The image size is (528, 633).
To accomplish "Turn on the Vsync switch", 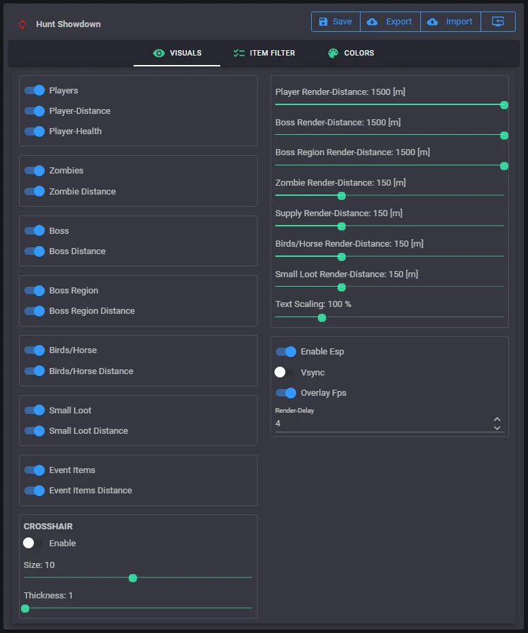I will coord(285,372).
